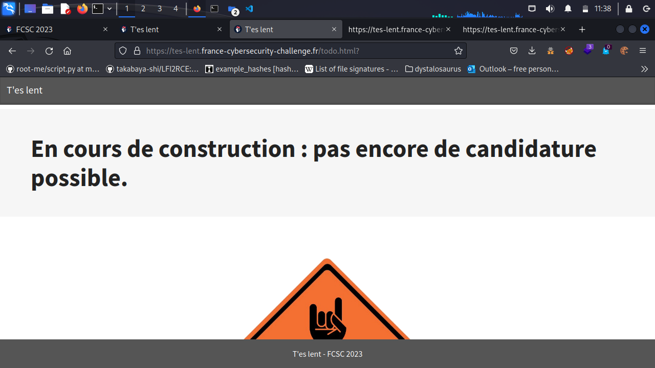The image size is (655, 368).
Task: Click the padlock to view connection security
Action: click(137, 51)
